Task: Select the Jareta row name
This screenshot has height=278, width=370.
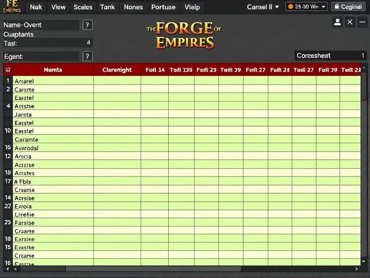Action: click(23, 114)
